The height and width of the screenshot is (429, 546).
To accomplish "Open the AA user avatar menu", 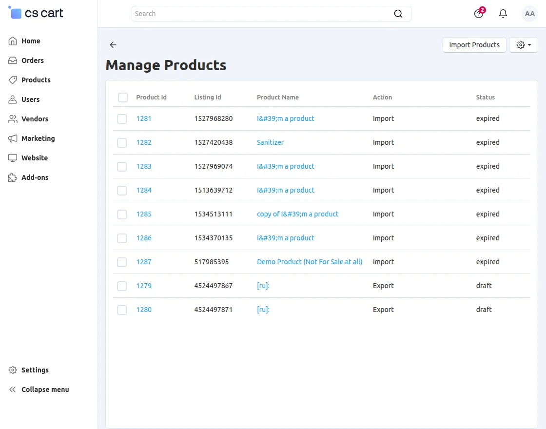I will tap(529, 14).
